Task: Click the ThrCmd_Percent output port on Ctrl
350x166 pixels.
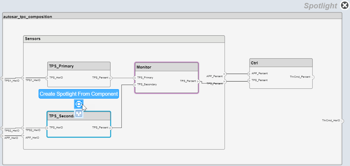Action: 312,77
